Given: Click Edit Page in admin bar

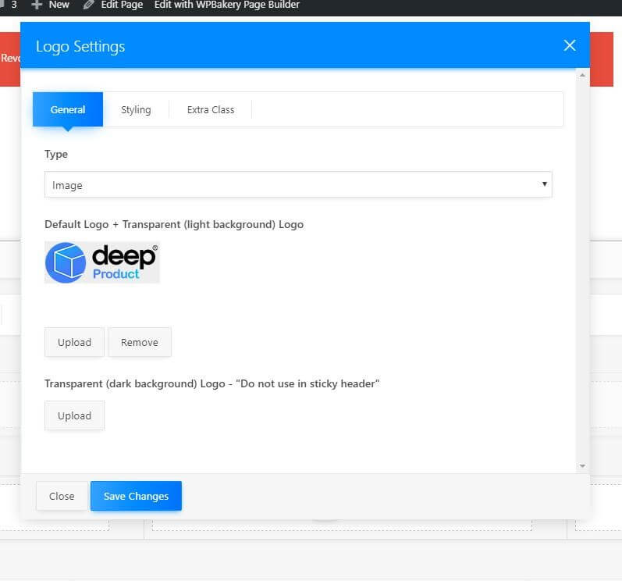Looking at the screenshot, I should click(x=122, y=5).
